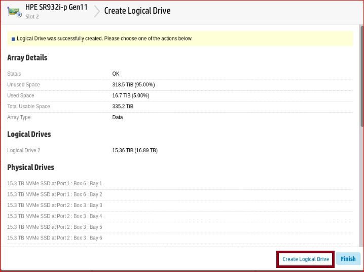Click the Physical Drives section heading

click(x=30, y=167)
